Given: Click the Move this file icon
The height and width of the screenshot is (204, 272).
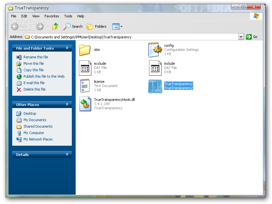Looking at the screenshot, I should click(x=19, y=64).
